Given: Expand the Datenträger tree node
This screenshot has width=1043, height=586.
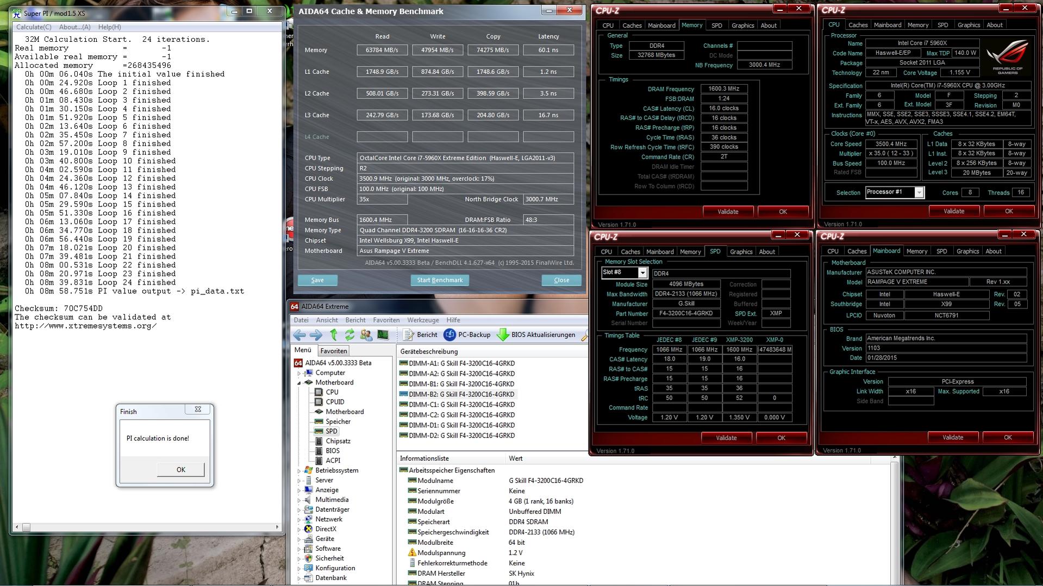Looking at the screenshot, I should (299, 510).
